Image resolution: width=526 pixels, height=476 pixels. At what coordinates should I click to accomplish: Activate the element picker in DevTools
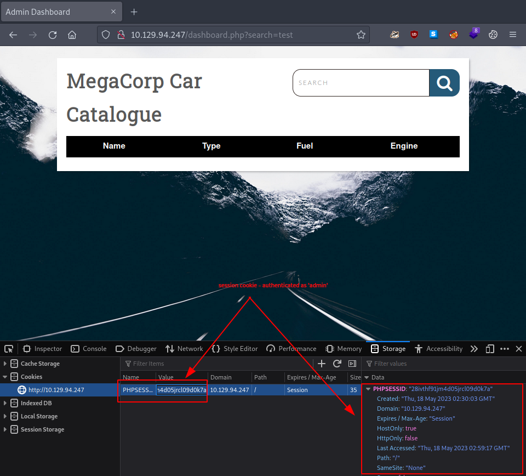tap(9, 349)
